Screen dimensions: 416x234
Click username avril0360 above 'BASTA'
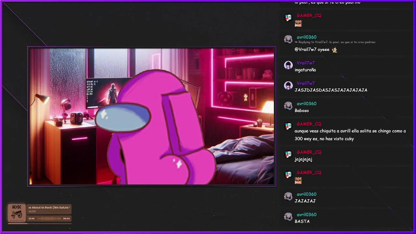click(x=306, y=214)
